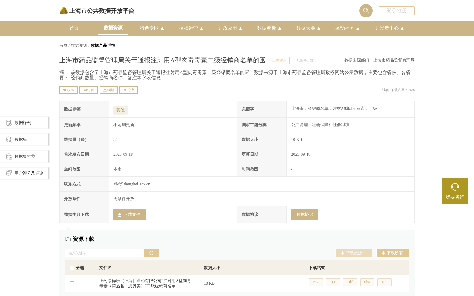Click 数据资源 breadcrumb link
Image resolution: width=474 pixels, height=296 pixels.
pyautogui.click(x=79, y=45)
